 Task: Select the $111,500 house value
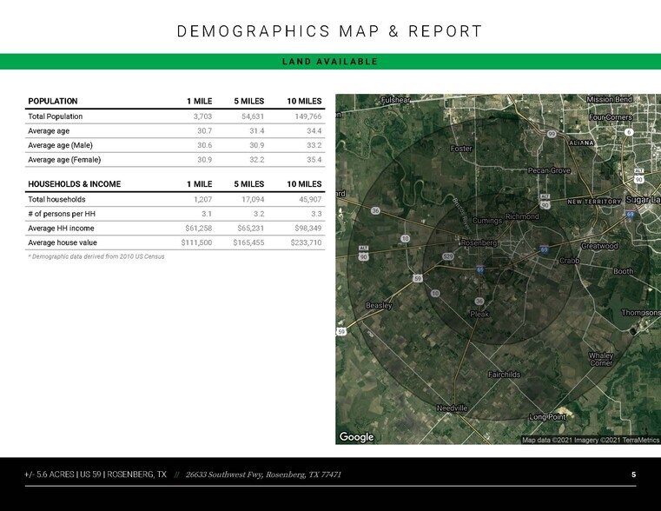coord(196,242)
